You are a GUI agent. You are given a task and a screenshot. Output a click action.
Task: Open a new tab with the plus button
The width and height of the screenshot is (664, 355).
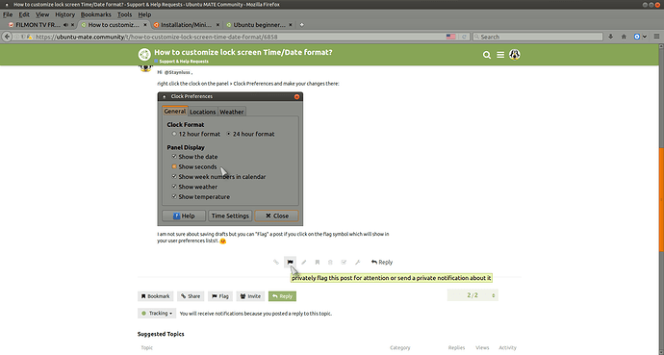click(x=301, y=25)
